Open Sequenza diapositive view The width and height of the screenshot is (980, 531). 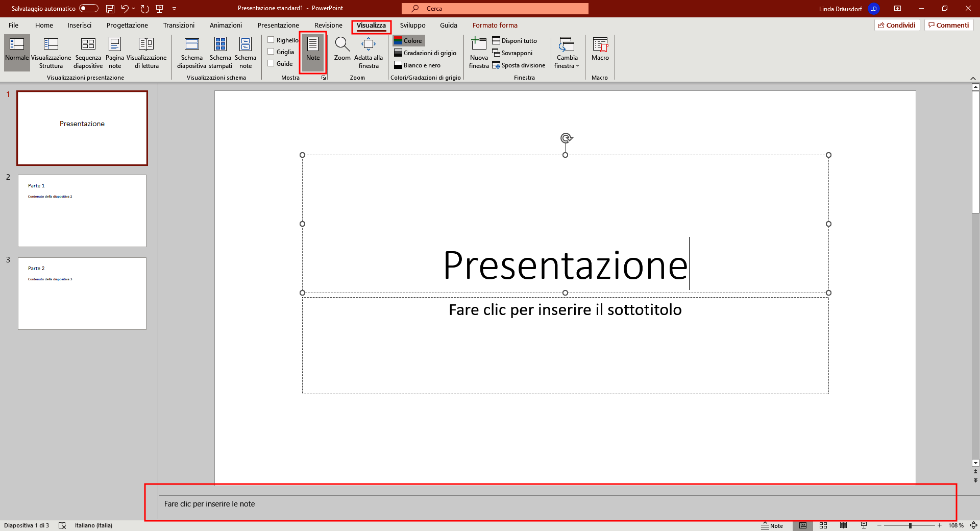pos(87,53)
